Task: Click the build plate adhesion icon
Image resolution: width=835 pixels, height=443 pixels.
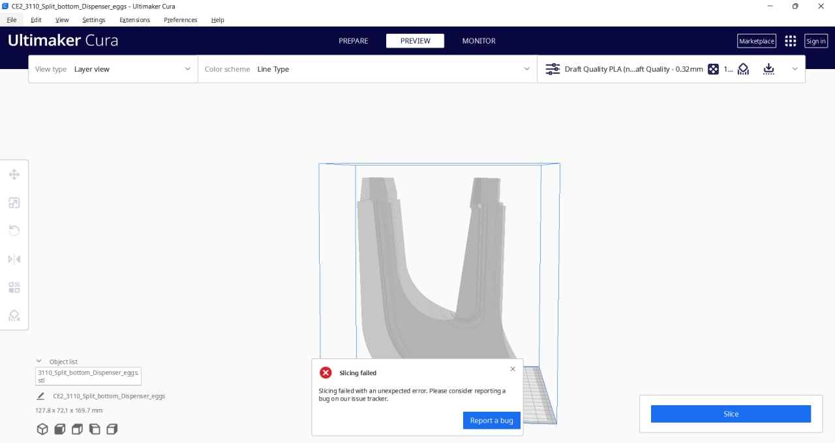Action: 768,69
